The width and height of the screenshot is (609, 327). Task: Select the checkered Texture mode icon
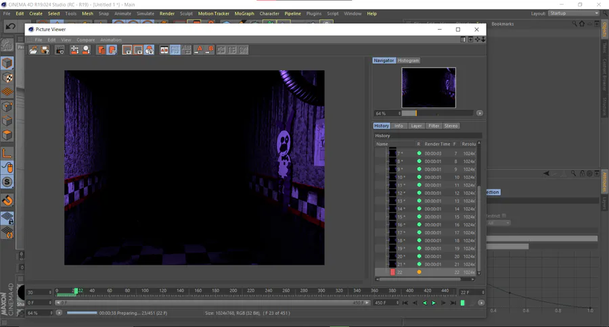[7, 78]
